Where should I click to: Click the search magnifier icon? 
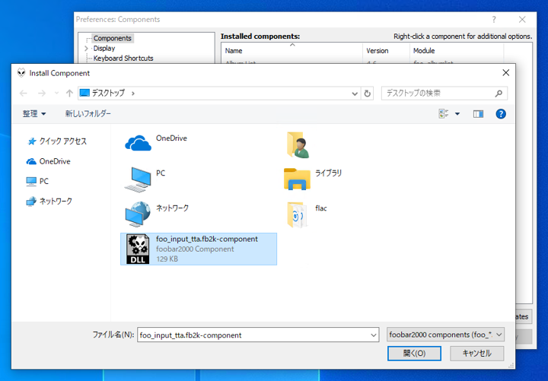pyautogui.click(x=499, y=94)
